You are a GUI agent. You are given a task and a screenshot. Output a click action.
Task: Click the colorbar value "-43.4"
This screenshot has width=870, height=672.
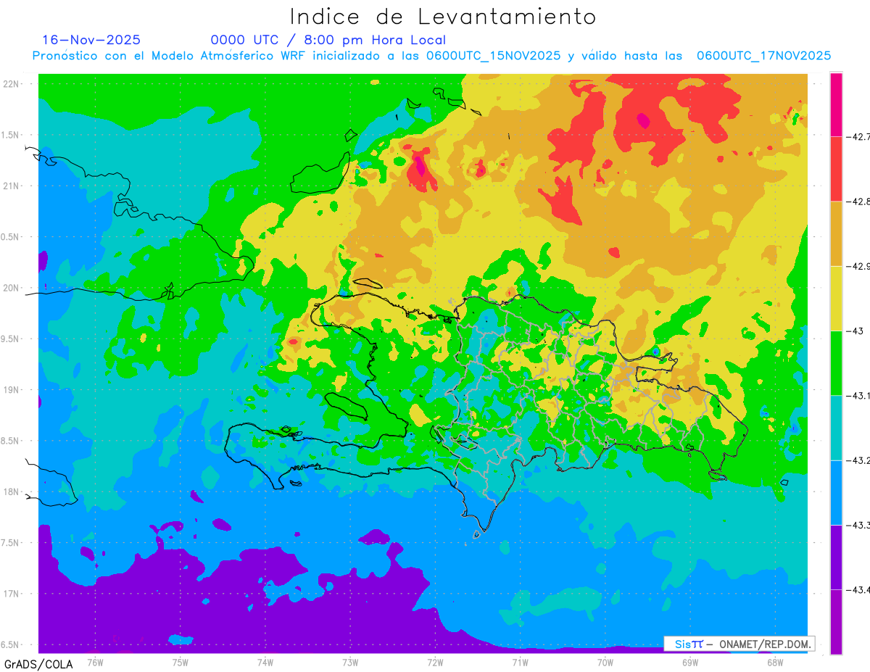tap(858, 589)
